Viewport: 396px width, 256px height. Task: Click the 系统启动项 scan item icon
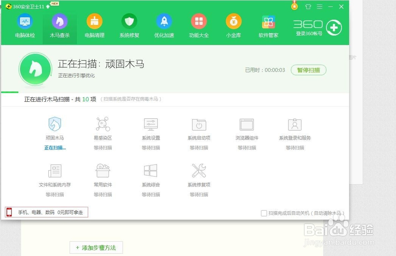[x=199, y=125]
